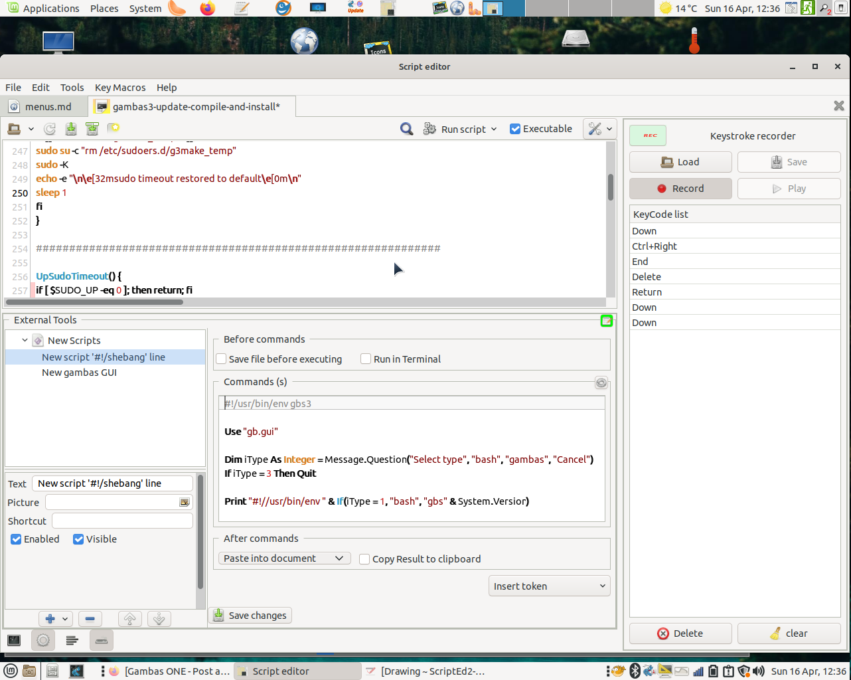Click the reload file icon in toolbar

50,129
